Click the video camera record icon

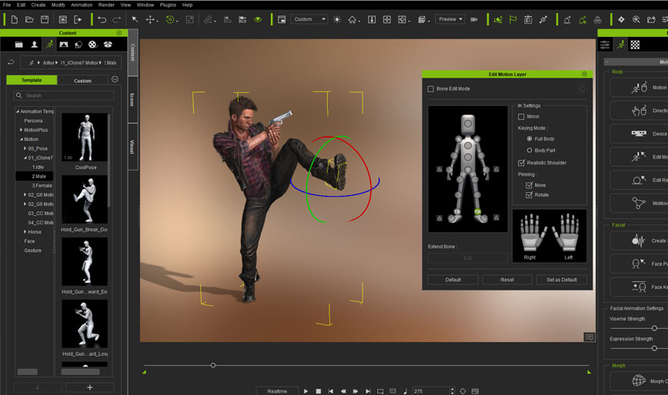(x=474, y=19)
